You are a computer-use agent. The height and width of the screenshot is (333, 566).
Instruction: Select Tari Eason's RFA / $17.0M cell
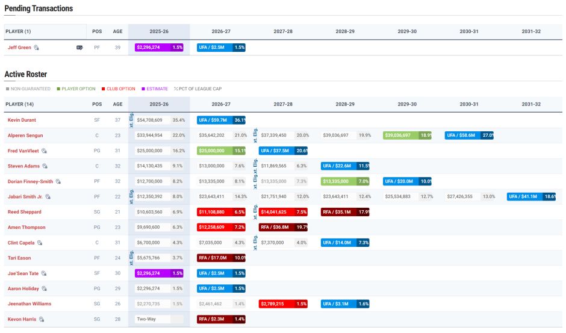(x=221, y=258)
